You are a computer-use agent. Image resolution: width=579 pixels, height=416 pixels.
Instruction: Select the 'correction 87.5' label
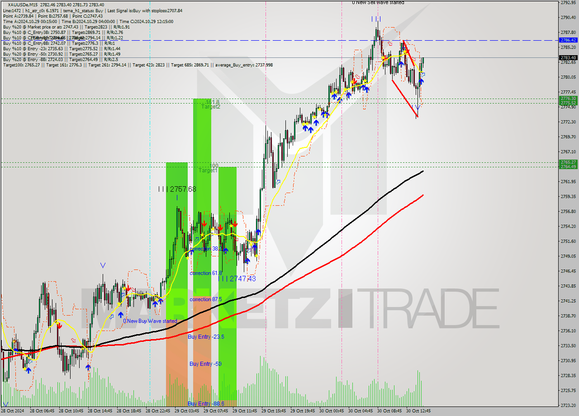click(206, 299)
